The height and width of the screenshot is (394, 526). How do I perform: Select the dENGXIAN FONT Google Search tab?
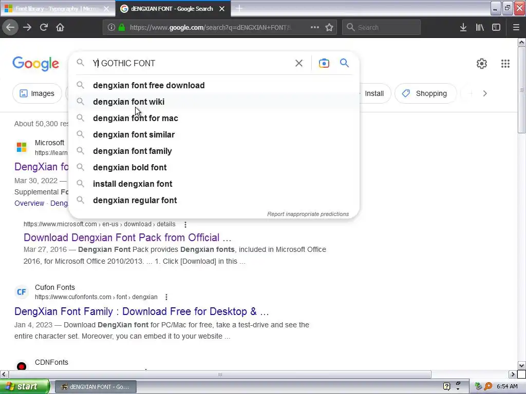[172, 9]
